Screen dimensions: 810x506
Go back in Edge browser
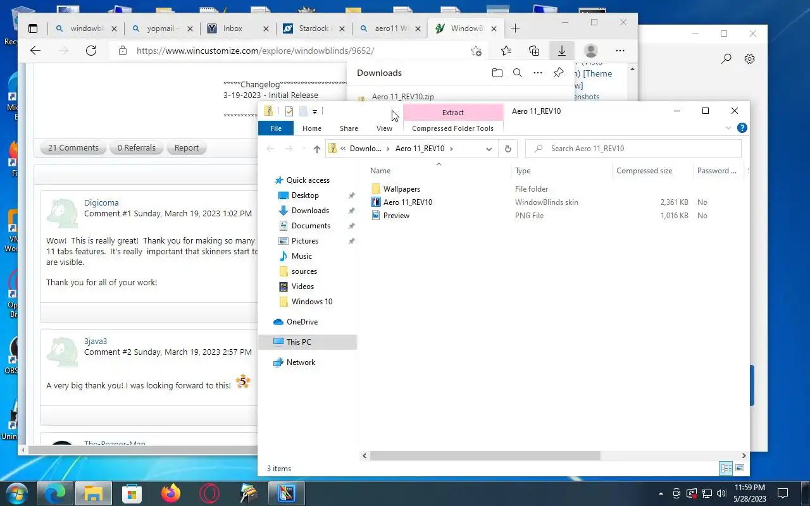pos(35,51)
